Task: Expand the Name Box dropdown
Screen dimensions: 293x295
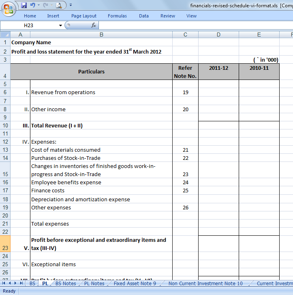Action: click(x=60, y=26)
